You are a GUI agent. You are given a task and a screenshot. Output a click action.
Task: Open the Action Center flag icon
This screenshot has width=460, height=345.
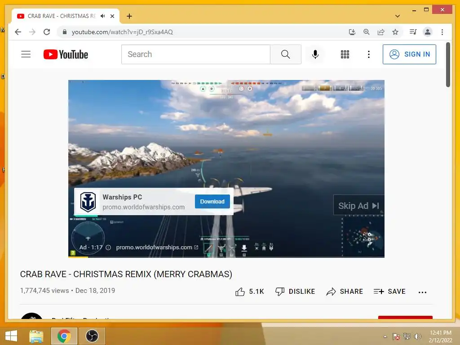[396, 336]
